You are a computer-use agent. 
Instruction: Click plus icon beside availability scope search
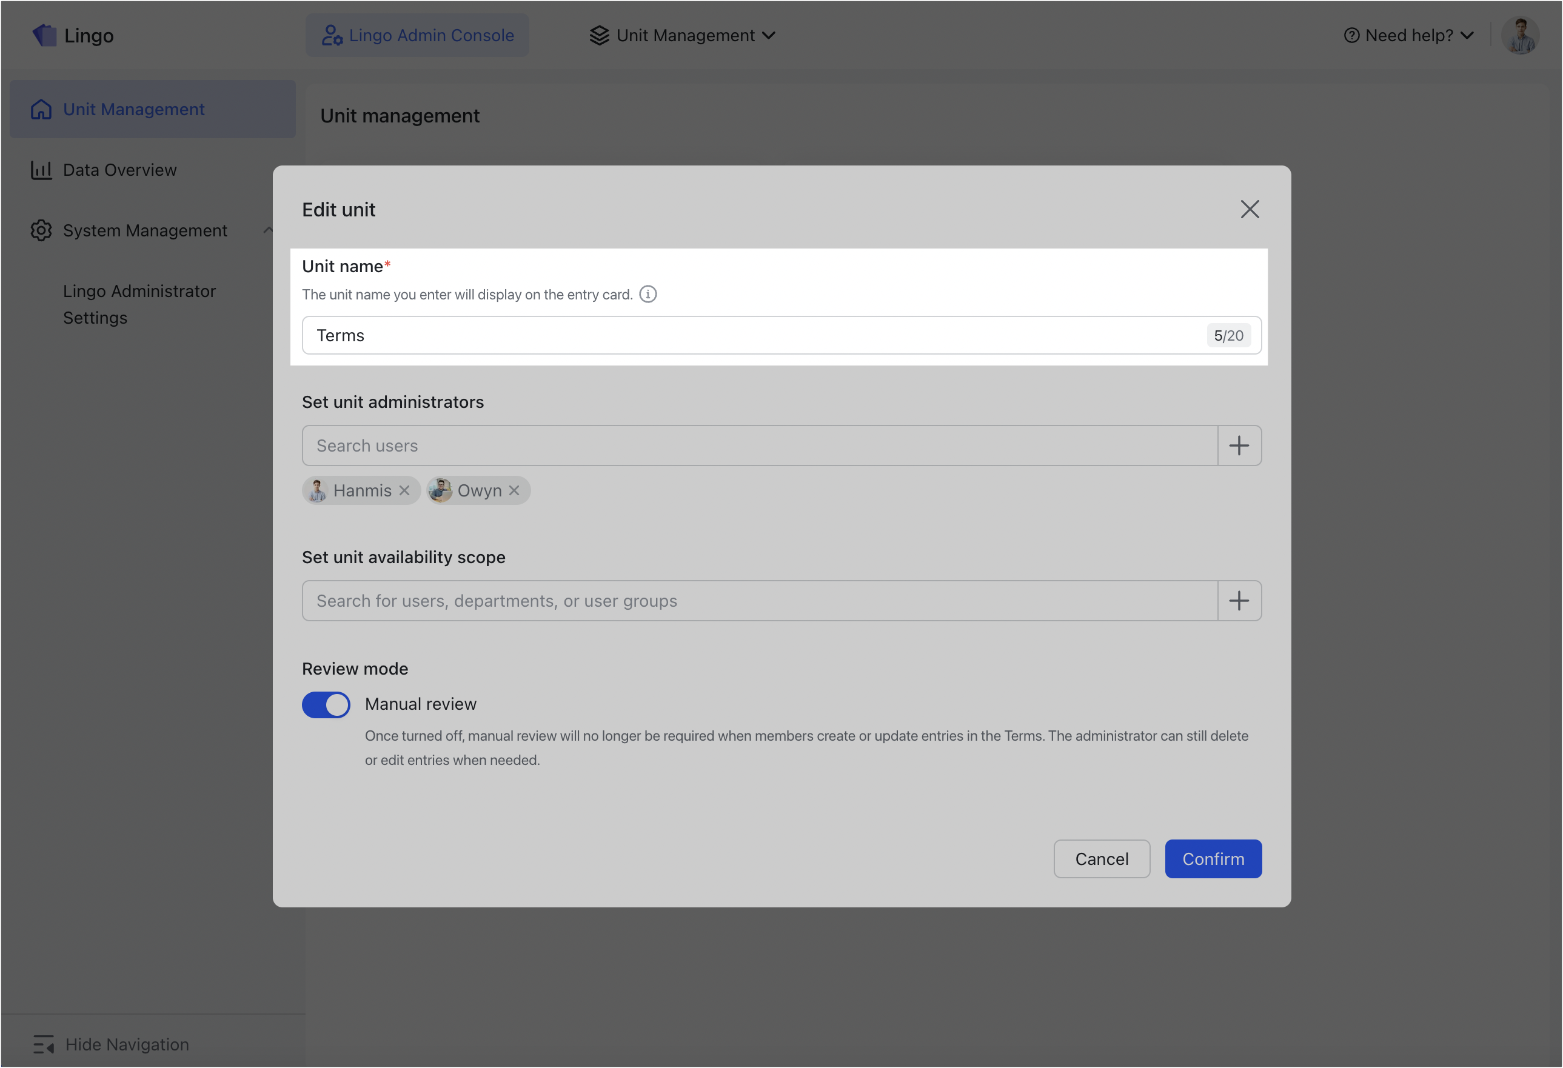coord(1239,601)
